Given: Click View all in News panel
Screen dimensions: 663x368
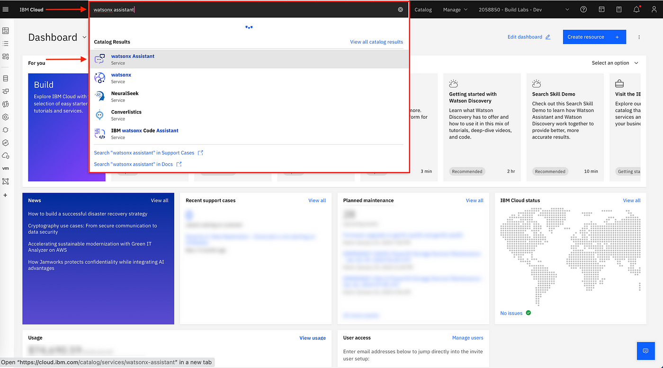Looking at the screenshot, I should click(160, 201).
